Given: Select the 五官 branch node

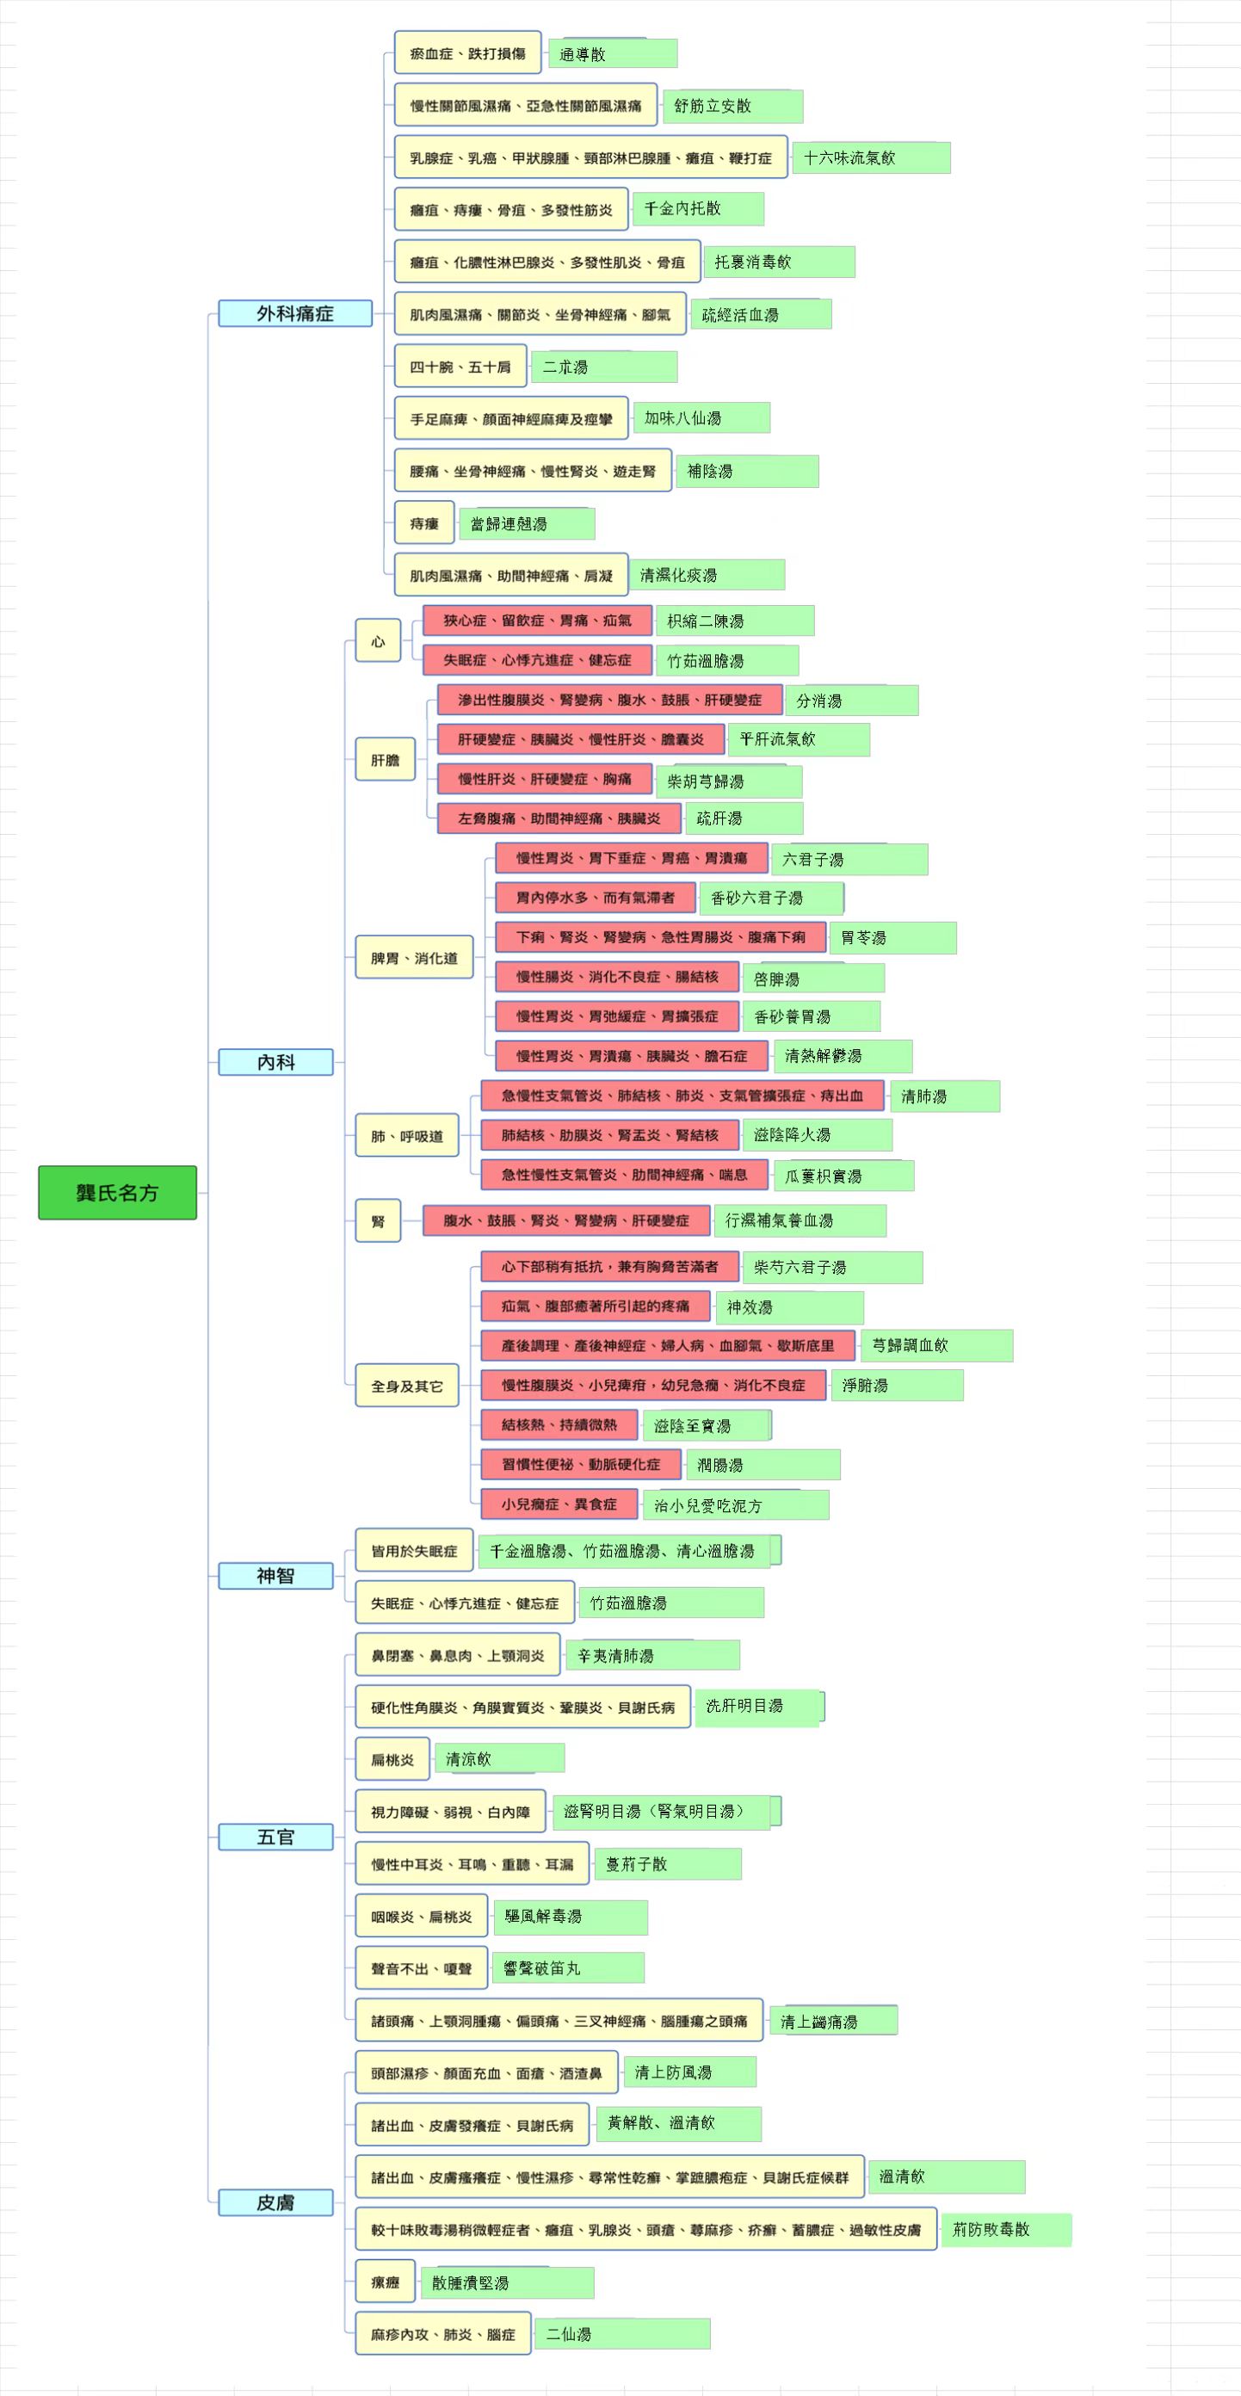Looking at the screenshot, I should pyautogui.click(x=275, y=1837).
